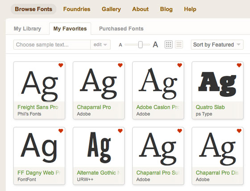This screenshot has width=250, height=191.
Task: Click Phil's Fonts foundry text
Action: click(x=29, y=114)
